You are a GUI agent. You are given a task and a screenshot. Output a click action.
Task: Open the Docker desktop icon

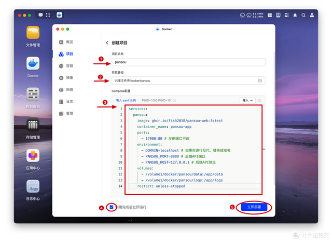(33, 63)
